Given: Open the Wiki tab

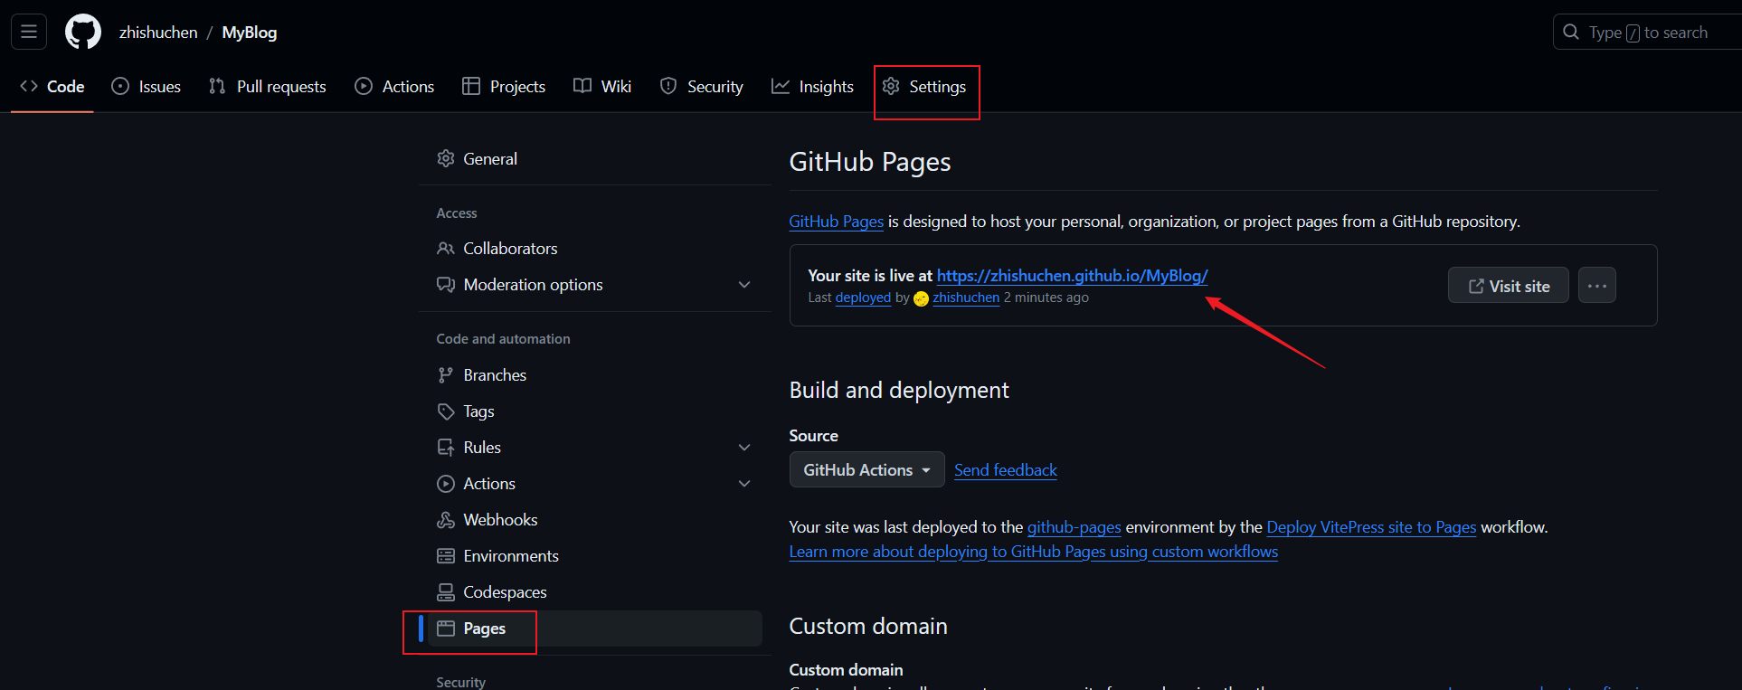Looking at the screenshot, I should 602,87.
